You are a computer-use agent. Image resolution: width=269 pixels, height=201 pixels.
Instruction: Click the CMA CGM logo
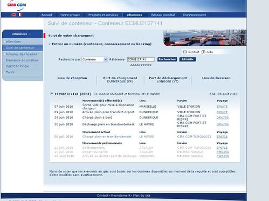(17, 5)
